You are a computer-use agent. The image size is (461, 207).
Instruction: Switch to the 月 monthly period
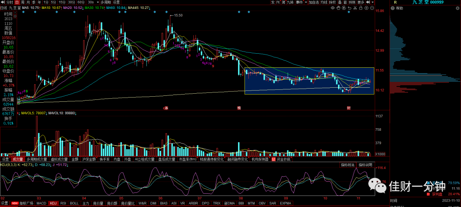coord(28,2)
